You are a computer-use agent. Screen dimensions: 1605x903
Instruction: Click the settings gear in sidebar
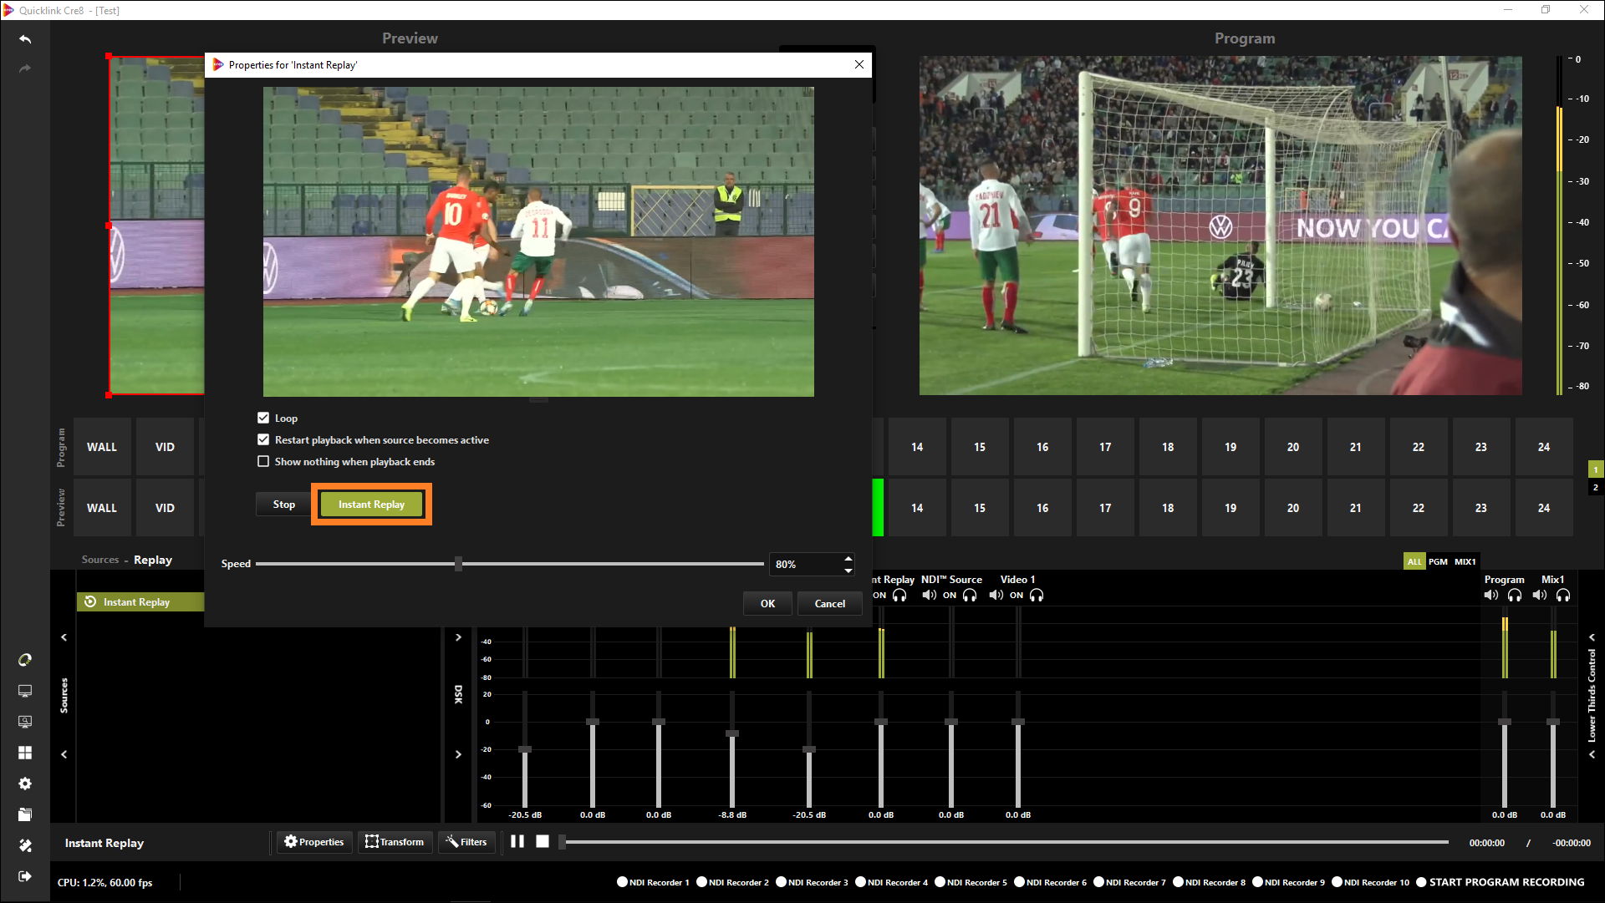pyautogui.click(x=25, y=784)
